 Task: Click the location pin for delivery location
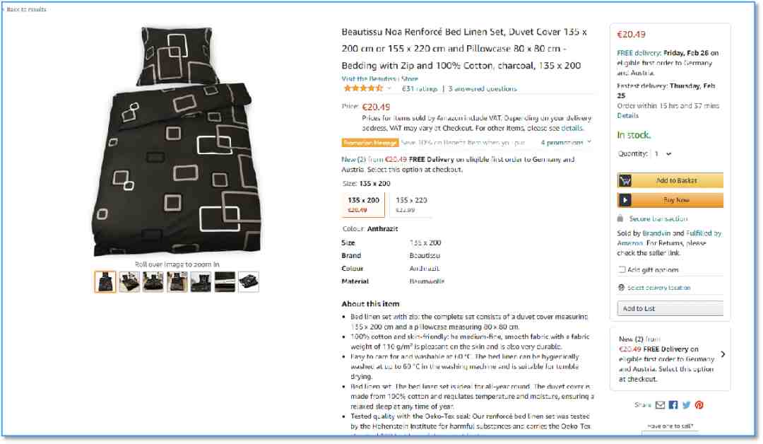pos(622,288)
